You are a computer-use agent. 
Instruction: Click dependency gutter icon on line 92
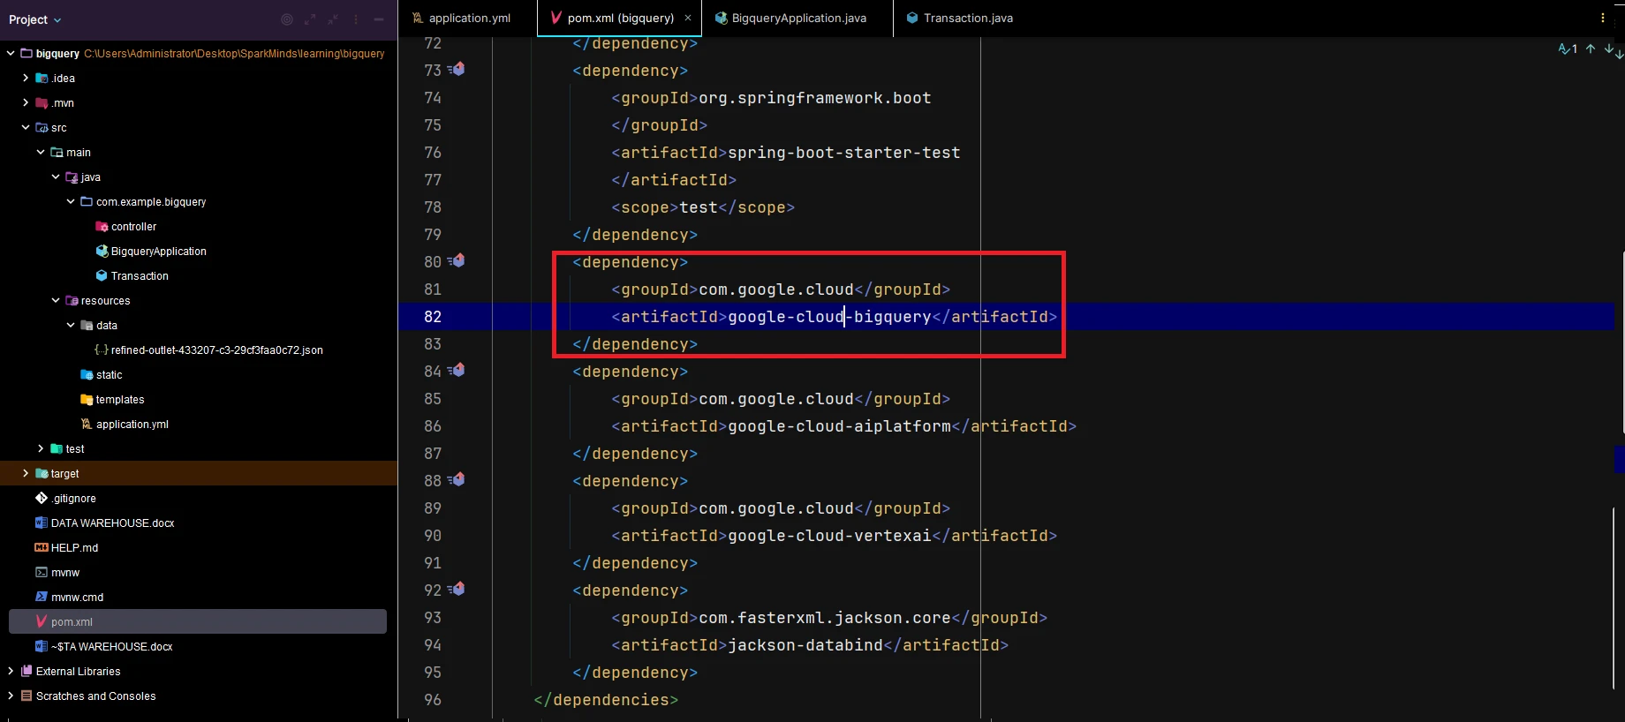point(457,590)
